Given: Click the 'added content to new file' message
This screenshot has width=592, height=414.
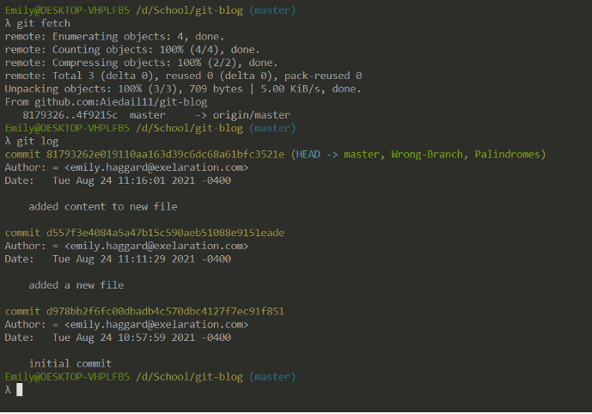Looking at the screenshot, I should (103, 207).
